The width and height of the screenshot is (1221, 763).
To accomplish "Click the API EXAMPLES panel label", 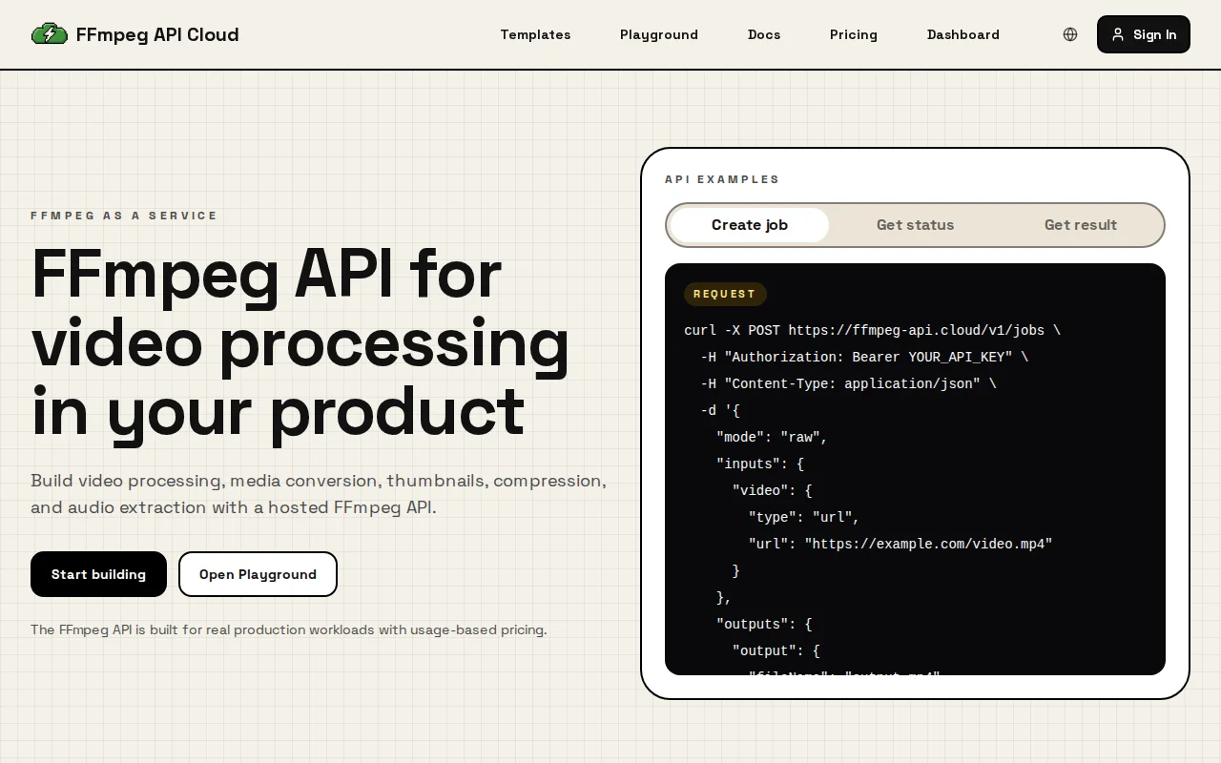I will [722, 179].
